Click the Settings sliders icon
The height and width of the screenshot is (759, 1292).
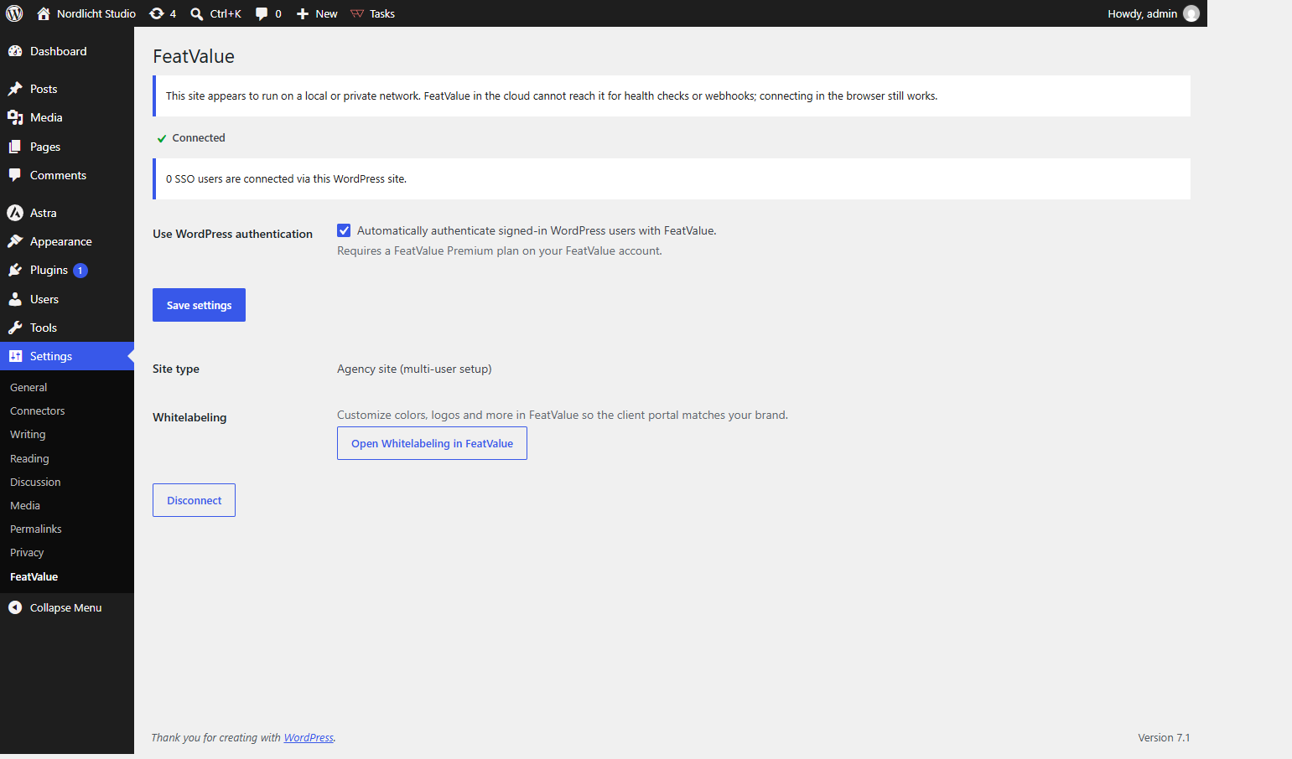tap(15, 356)
